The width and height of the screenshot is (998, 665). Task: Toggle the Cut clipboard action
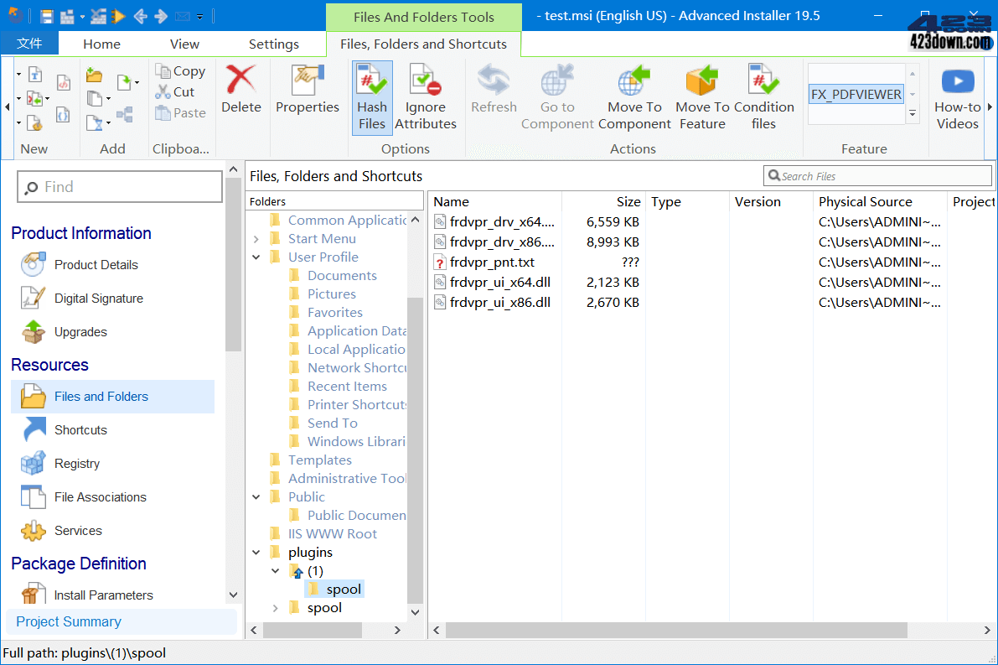[177, 92]
